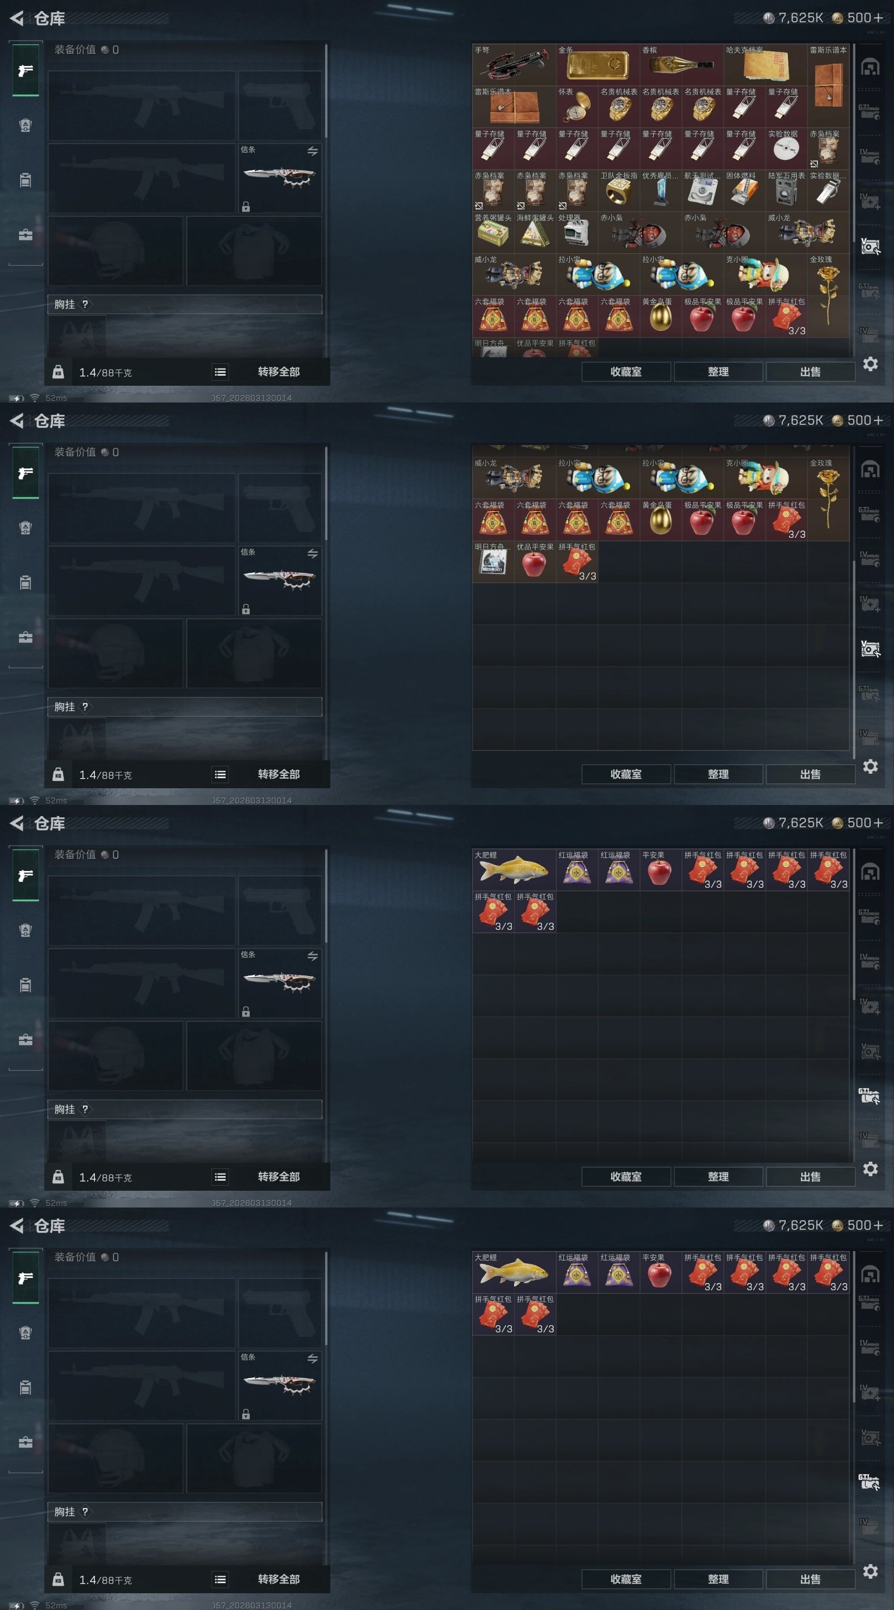
Task: Select the 手弩 crossbow item
Action: (x=514, y=64)
